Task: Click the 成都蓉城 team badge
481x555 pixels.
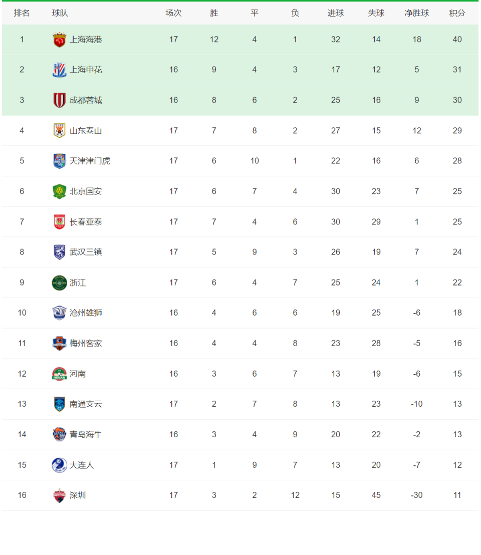Action: pyautogui.click(x=60, y=100)
